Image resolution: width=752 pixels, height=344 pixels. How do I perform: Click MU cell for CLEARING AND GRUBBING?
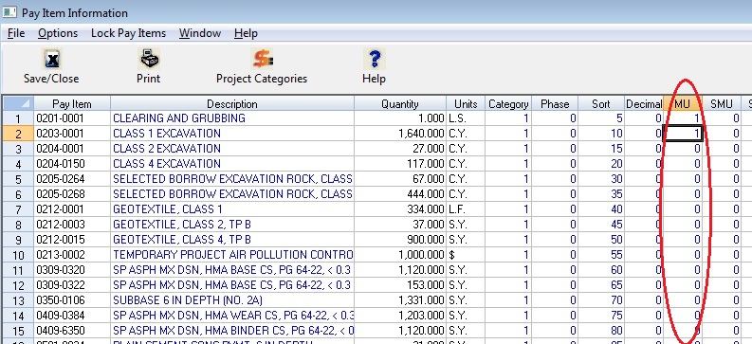point(683,118)
